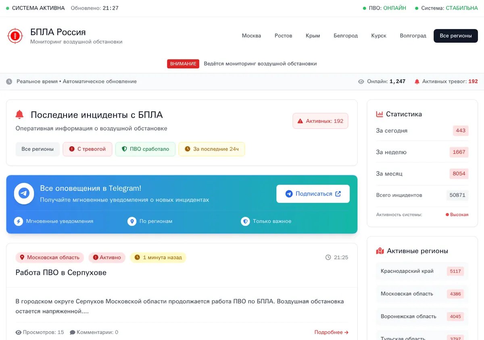The height and width of the screenshot is (340, 484).
Task: Click the location pin По регионам icon
Action: [x=132, y=221]
